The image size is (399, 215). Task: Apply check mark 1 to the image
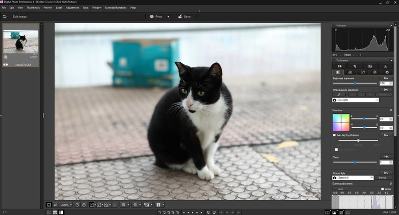click(160, 212)
